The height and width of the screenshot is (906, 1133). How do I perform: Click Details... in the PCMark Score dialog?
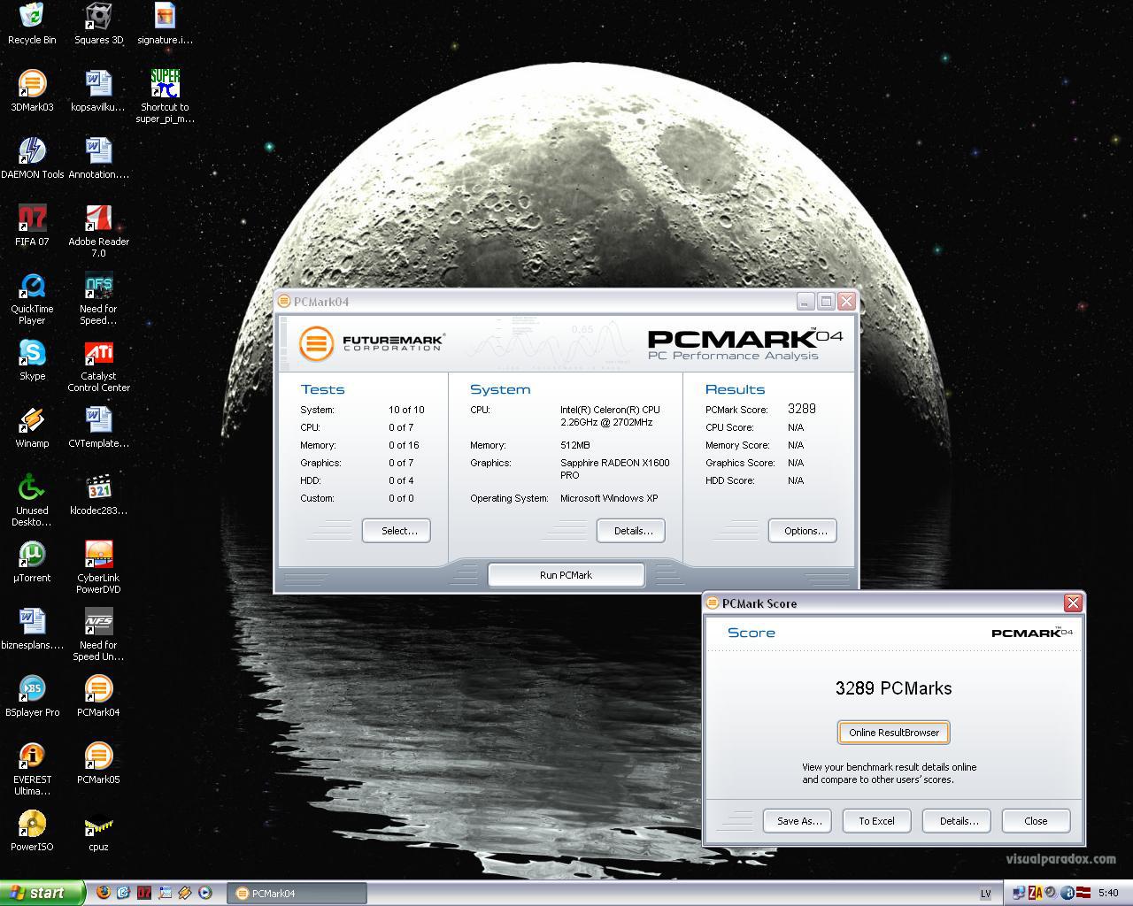pos(957,821)
